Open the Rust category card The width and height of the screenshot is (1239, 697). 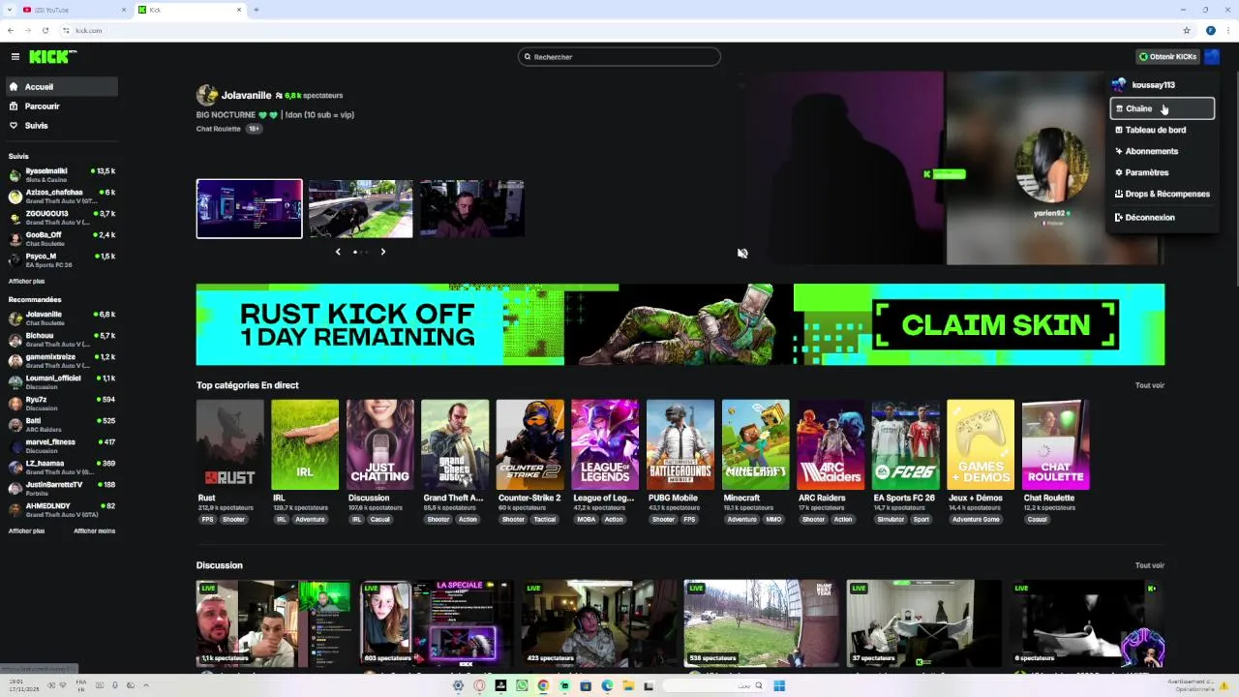[x=229, y=445]
